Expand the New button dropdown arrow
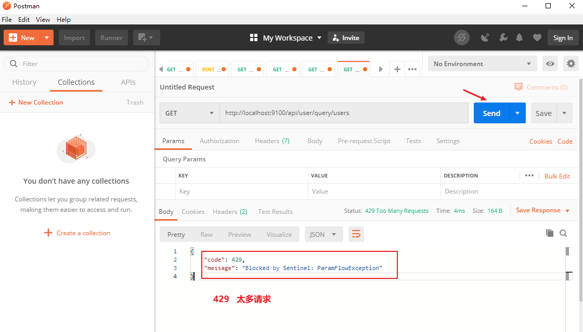 tap(47, 37)
